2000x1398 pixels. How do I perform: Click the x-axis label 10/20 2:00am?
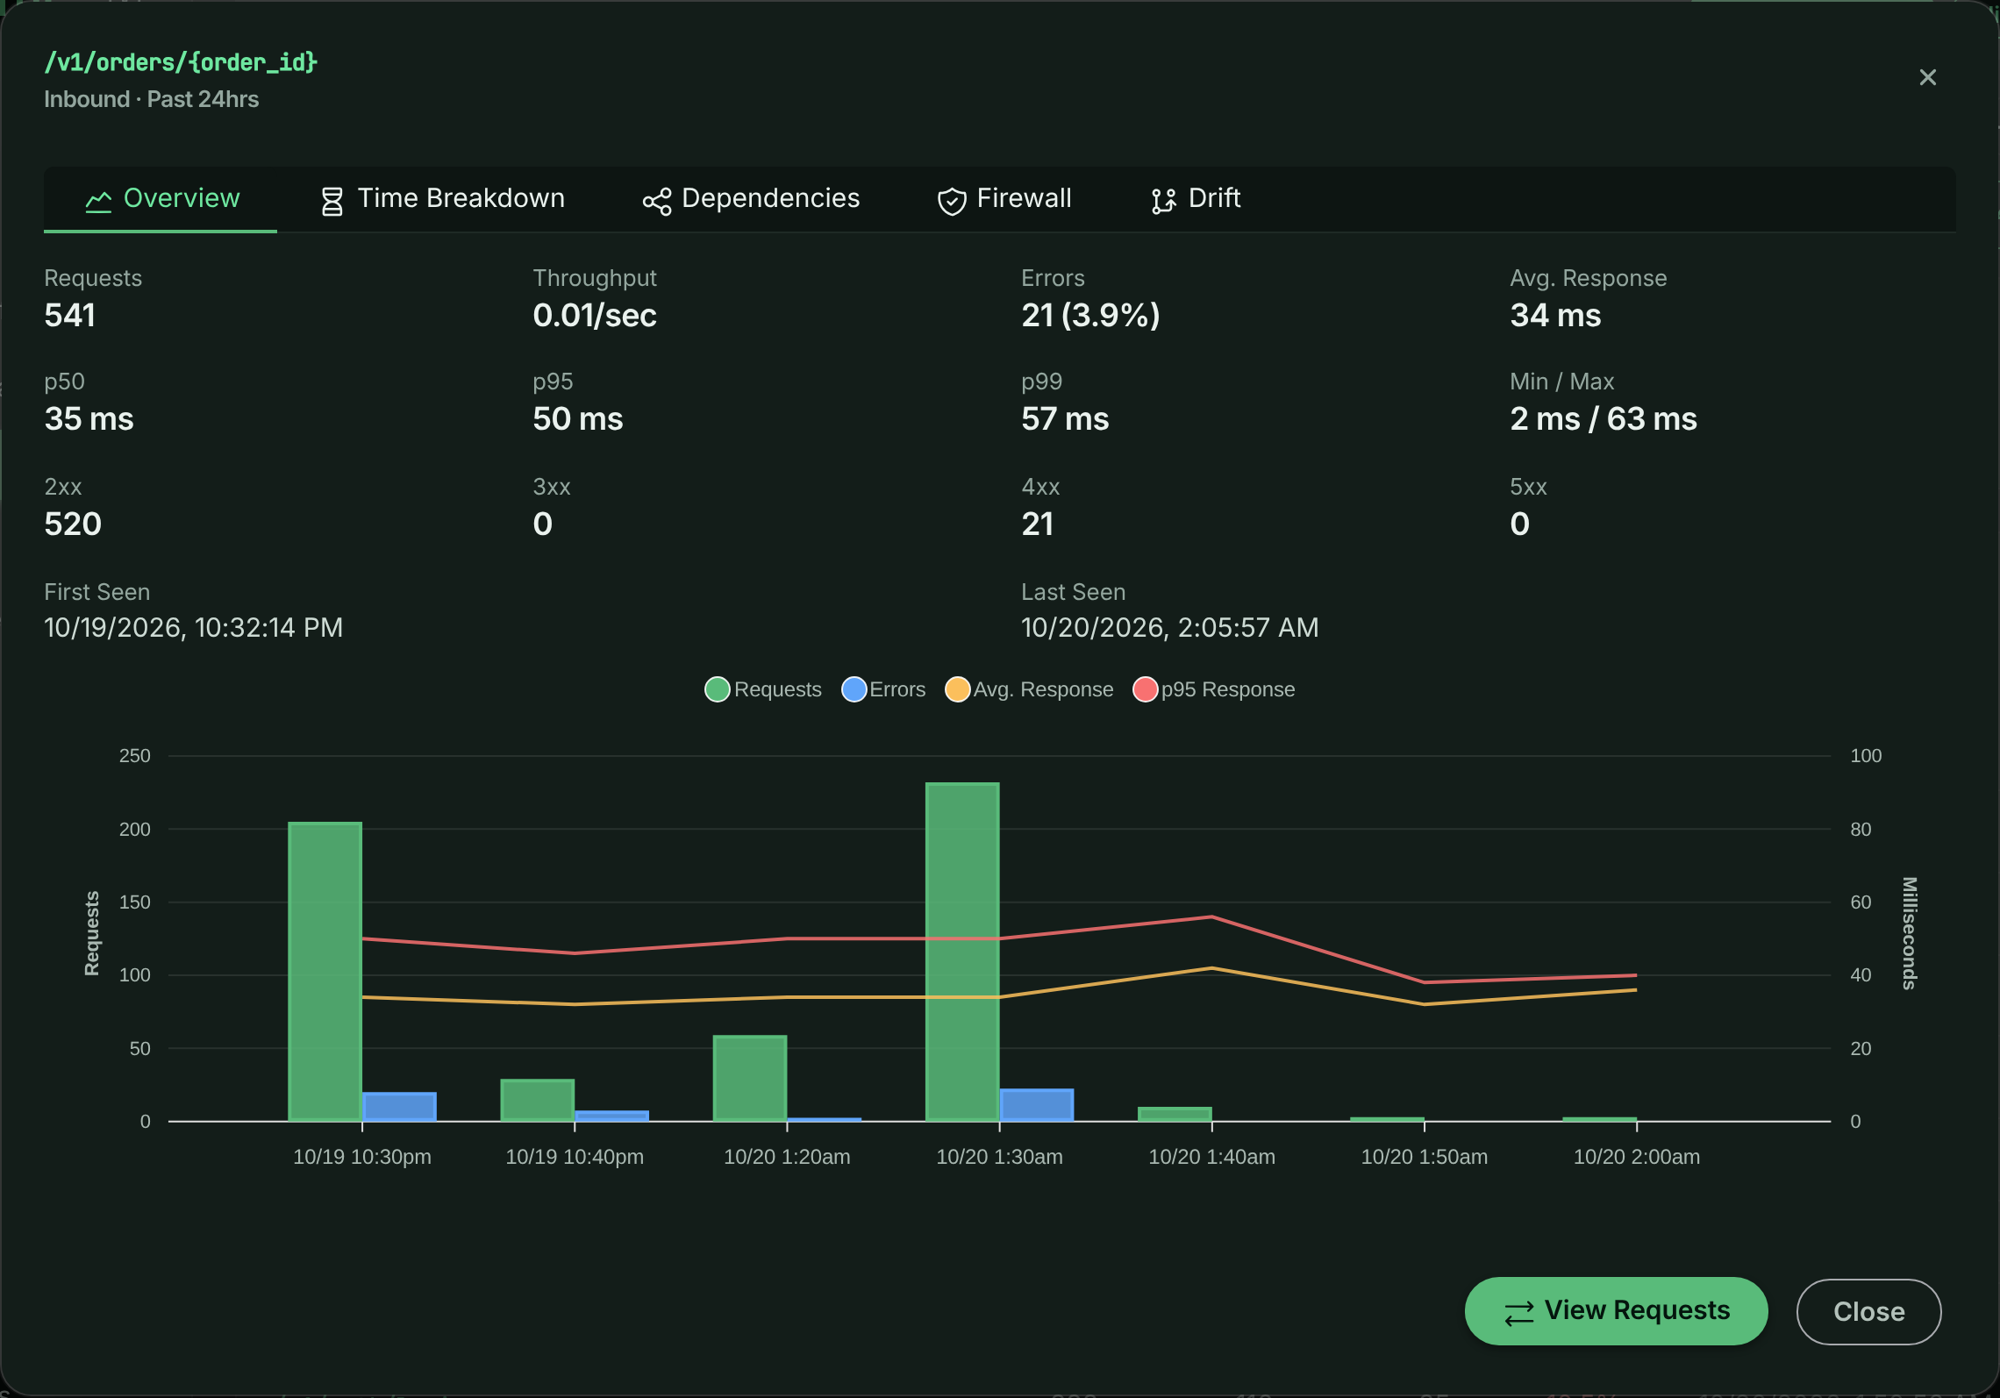1637,1157
